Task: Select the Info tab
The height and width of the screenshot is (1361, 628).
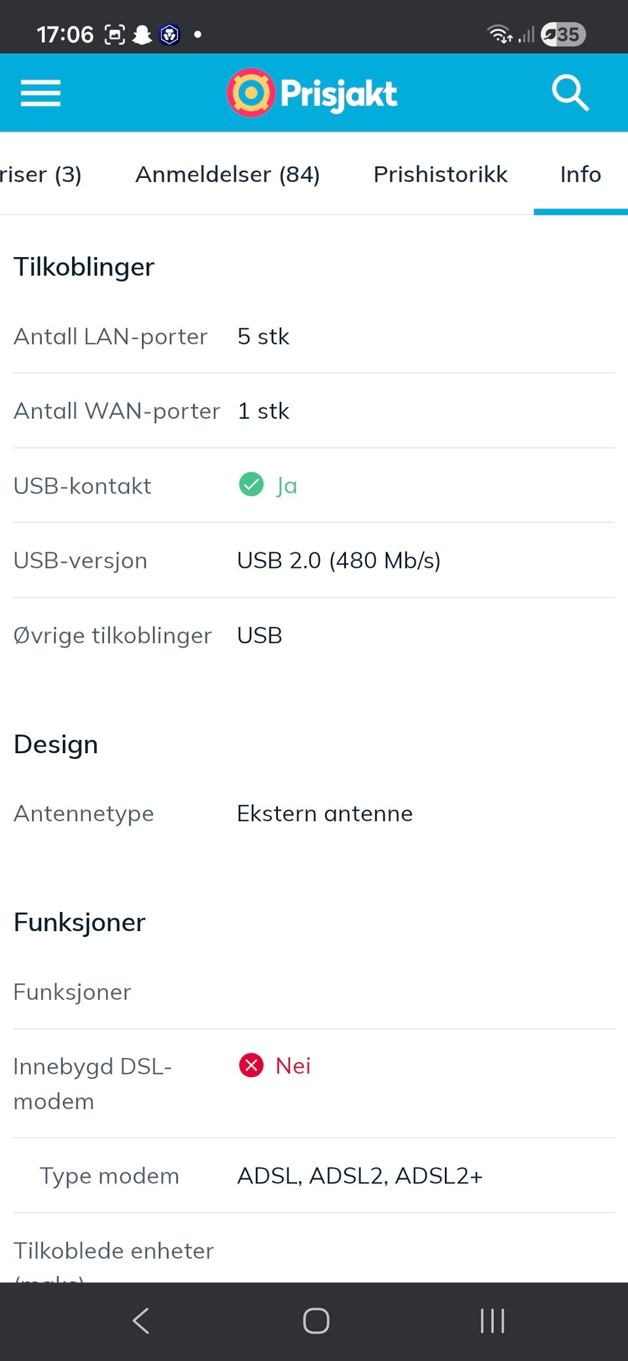Action: [x=580, y=174]
